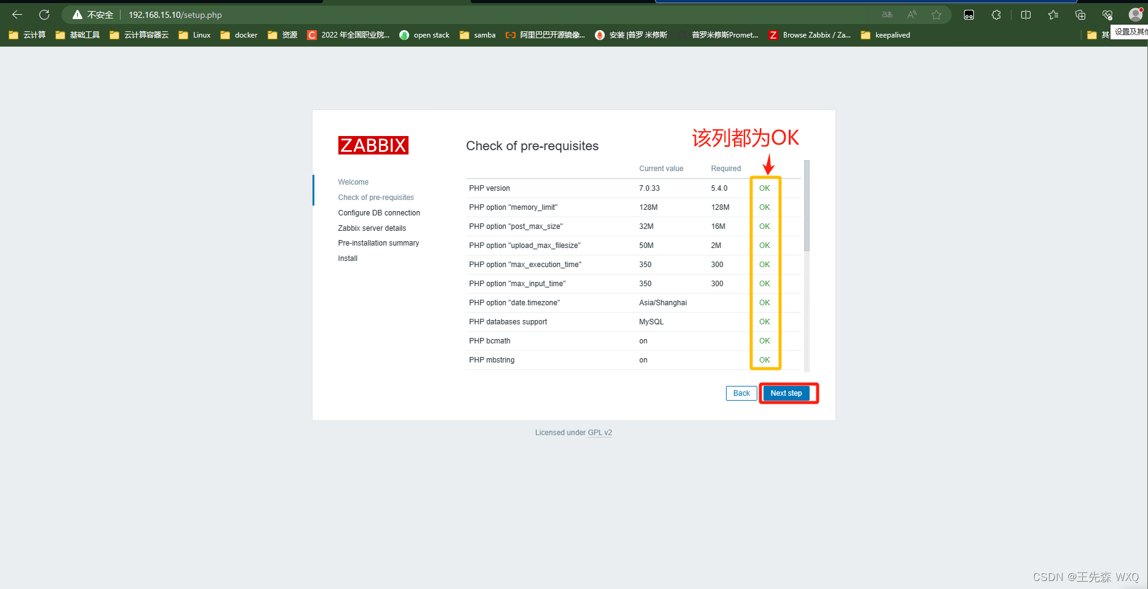Click PHP option "upload_max_filesize" text

525,246
